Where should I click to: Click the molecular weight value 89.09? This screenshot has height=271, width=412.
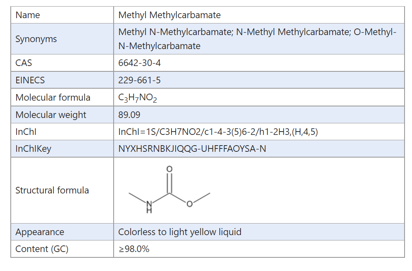click(x=129, y=115)
